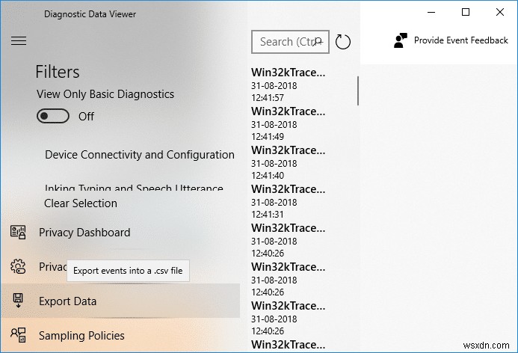
Task: Choose Export Data
Action: 120,301
